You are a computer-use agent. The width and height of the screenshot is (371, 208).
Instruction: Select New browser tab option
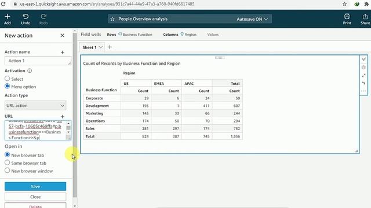[x=8, y=155]
